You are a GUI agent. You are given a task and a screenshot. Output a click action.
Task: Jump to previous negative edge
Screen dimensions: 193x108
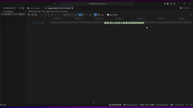(42, 15)
